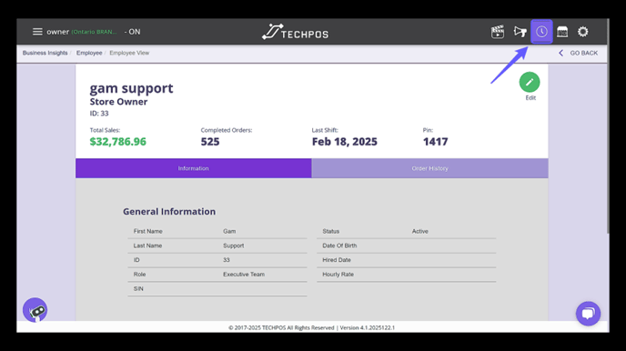Go to Business Insights breadcrumb
Image resolution: width=626 pixels, height=351 pixels.
(45, 53)
